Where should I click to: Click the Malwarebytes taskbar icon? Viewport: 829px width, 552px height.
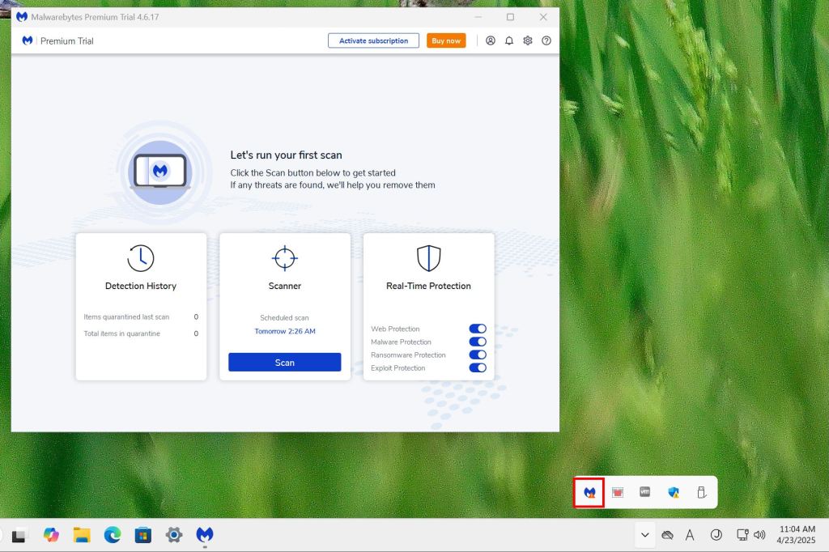pyautogui.click(x=205, y=535)
